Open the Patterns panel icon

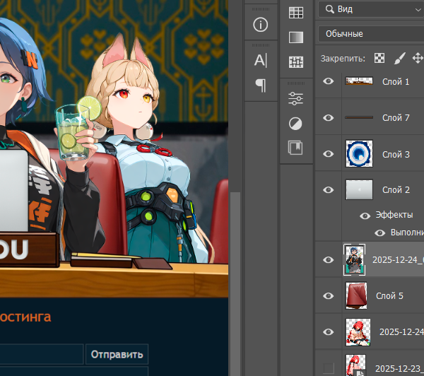pos(296,62)
